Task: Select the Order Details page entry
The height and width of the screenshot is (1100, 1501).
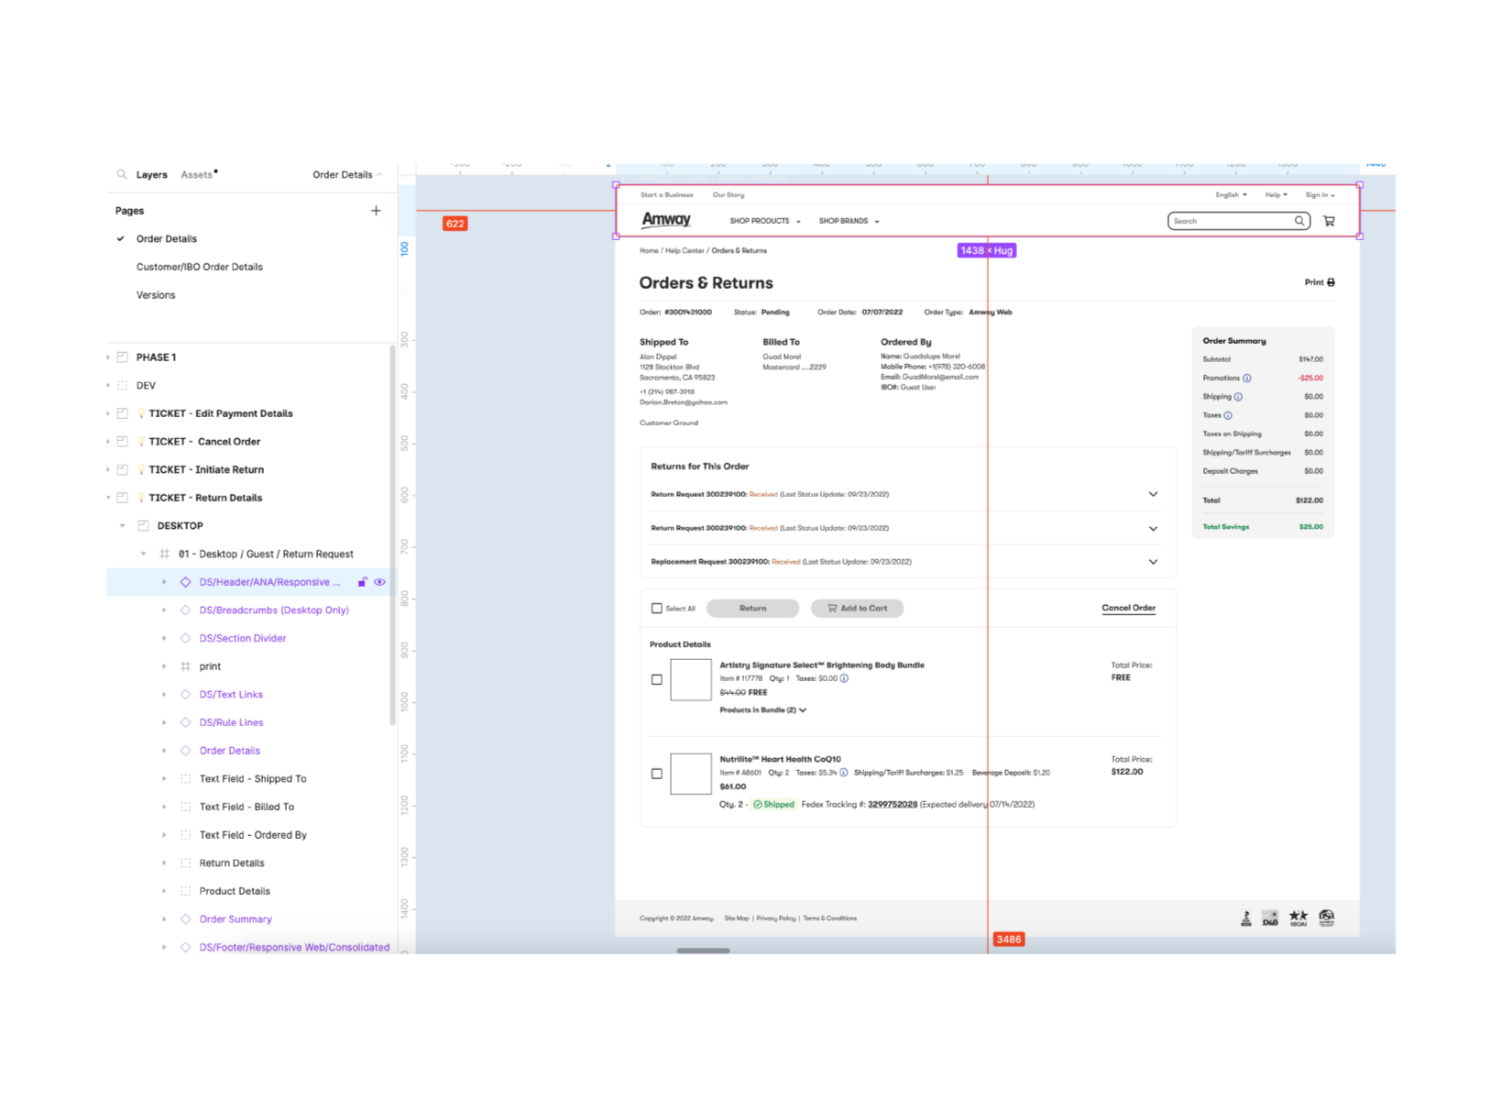Action: click(x=167, y=239)
